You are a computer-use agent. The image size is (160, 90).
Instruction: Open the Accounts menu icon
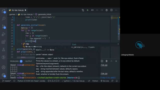pyautogui.click(x=3, y=67)
